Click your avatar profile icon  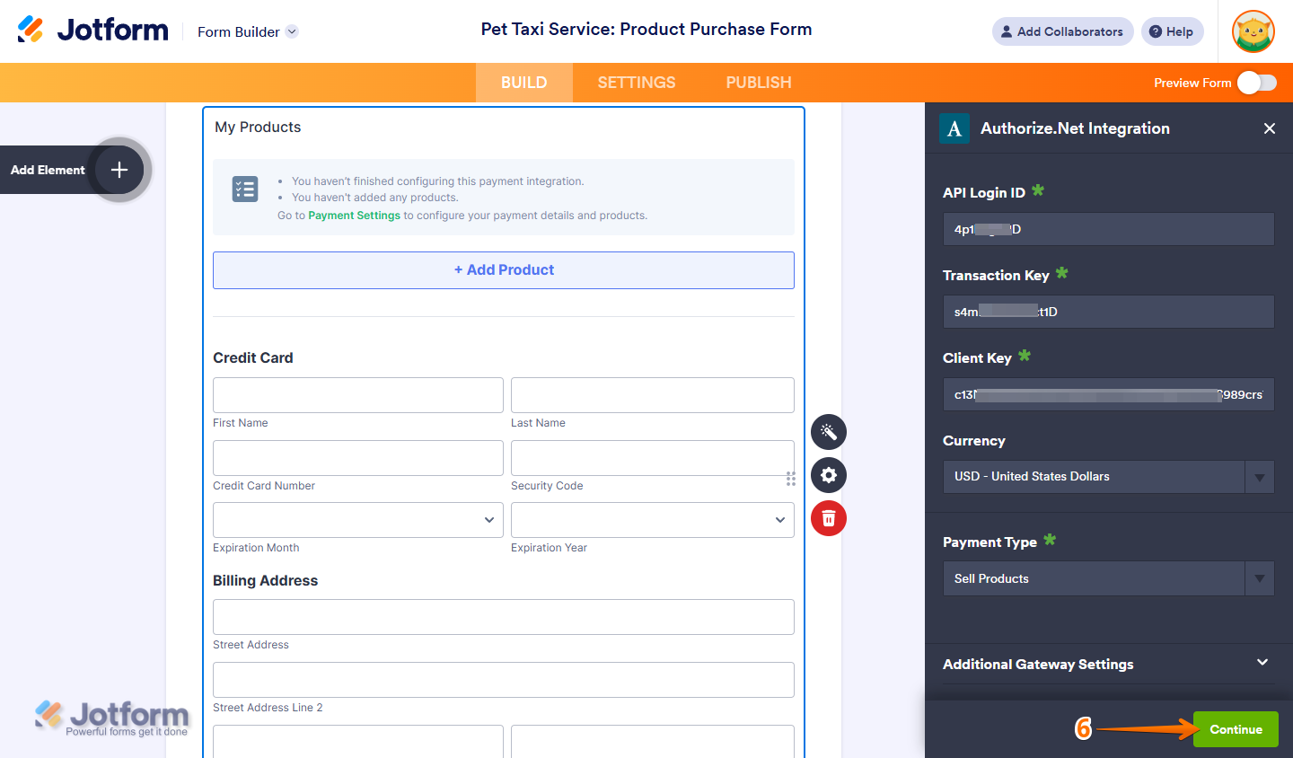tap(1253, 31)
